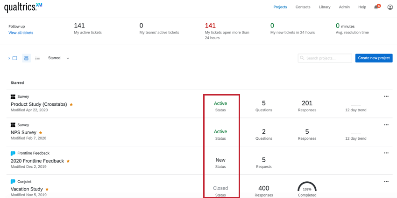Screen dimensions: 397x198
Task: Open the user account profile icon
Action: (x=390, y=7)
